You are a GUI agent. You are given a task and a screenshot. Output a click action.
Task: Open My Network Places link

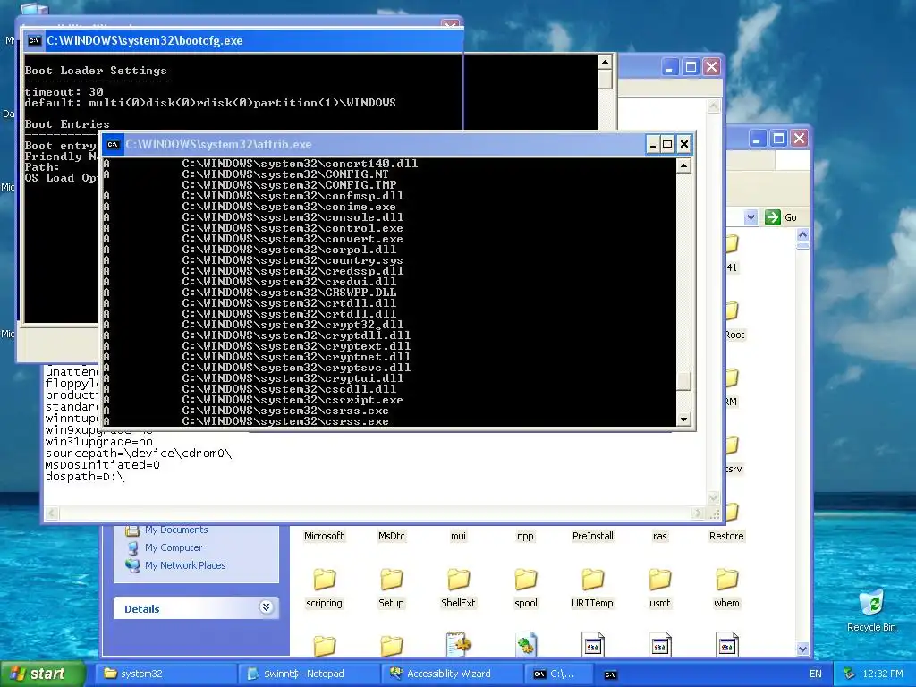pyautogui.click(x=185, y=565)
